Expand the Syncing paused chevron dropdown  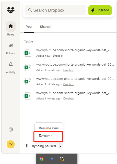[60, 146]
